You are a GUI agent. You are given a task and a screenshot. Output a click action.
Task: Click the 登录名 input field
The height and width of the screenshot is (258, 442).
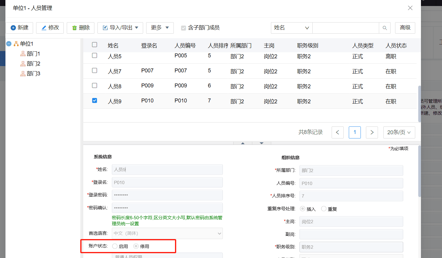point(167,182)
